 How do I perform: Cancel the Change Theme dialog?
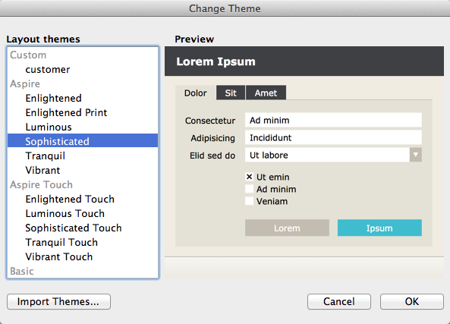click(339, 301)
